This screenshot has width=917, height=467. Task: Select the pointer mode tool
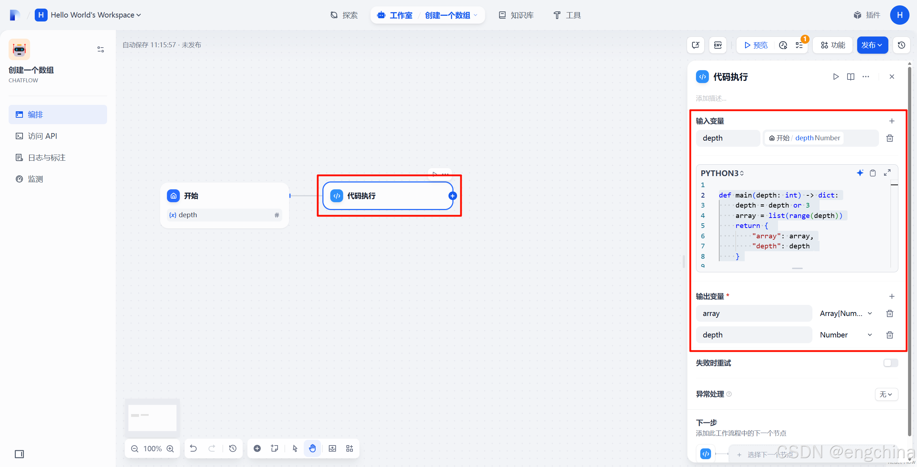(295, 448)
